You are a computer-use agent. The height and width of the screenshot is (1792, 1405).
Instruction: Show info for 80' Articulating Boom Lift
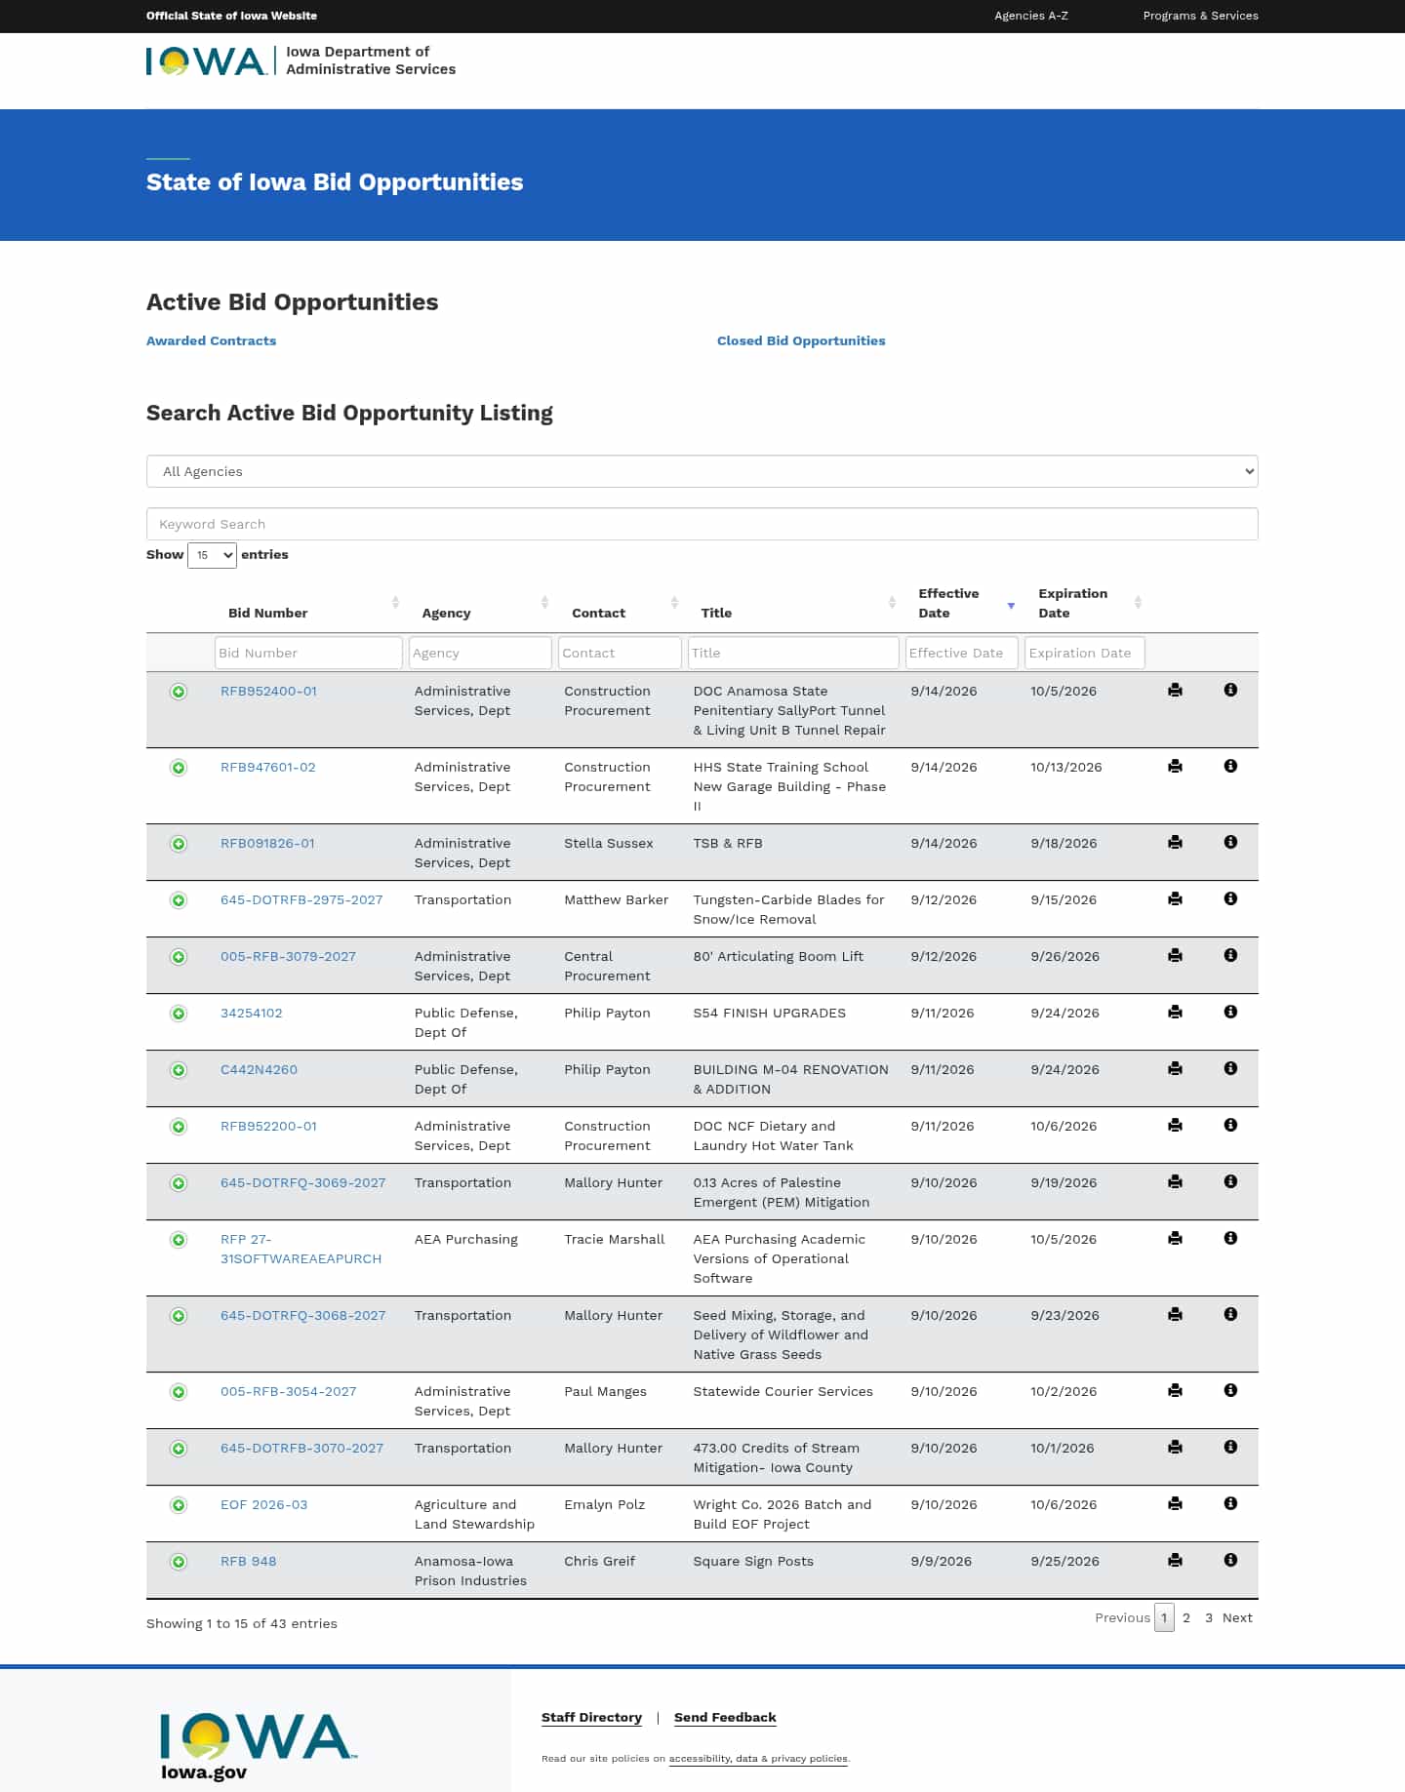[1230, 955]
